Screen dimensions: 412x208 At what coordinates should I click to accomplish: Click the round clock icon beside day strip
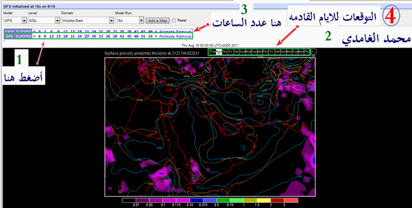(314, 52)
